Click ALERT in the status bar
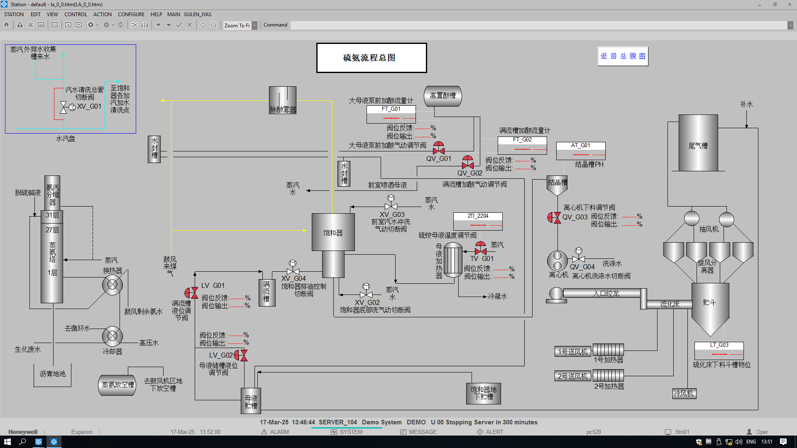This screenshot has width=797, height=448. pos(490,432)
